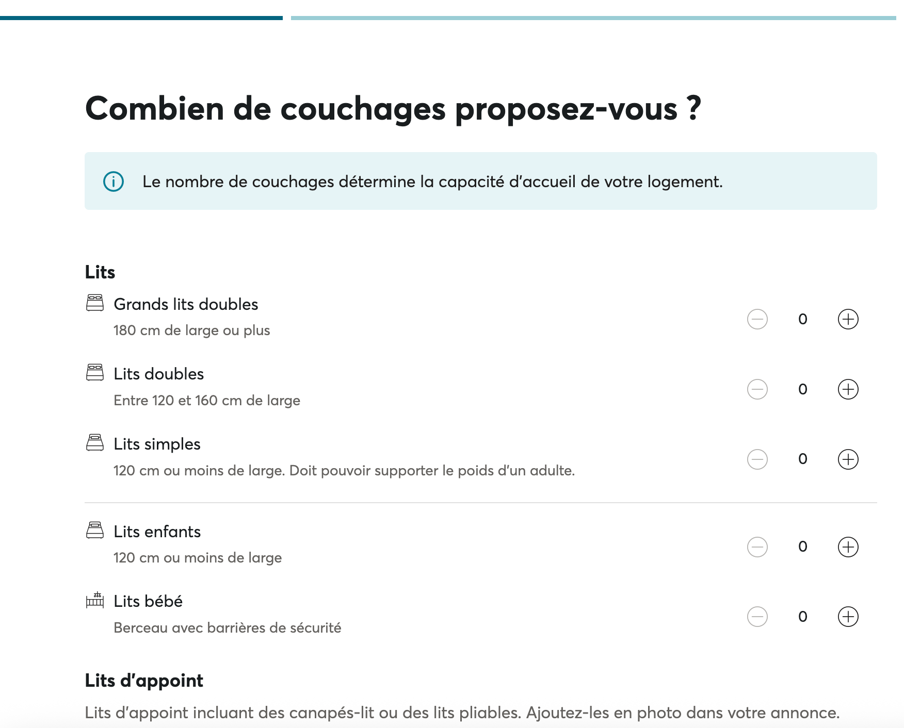904x728 pixels.
Task: Click the double bed icon next to Grands lits doubles
Action: (x=95, y=302)
